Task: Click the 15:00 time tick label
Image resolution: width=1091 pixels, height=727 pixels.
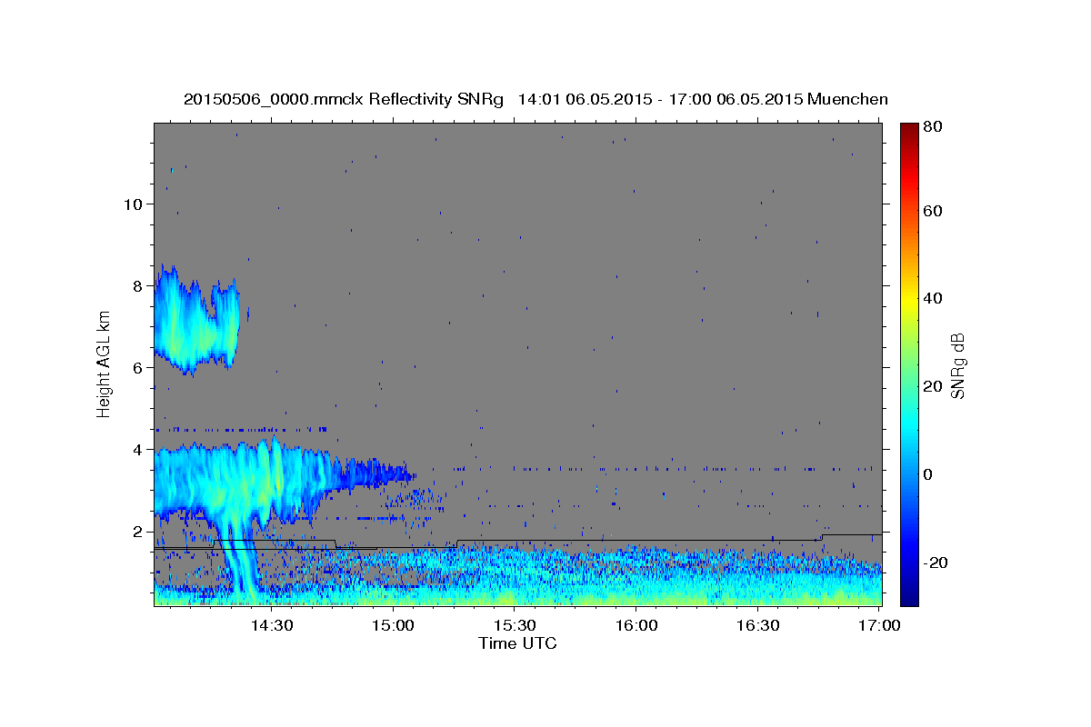Action: (393, 625)
